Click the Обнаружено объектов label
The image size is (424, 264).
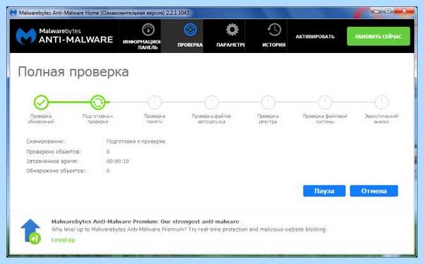click(x=56, y=171)
